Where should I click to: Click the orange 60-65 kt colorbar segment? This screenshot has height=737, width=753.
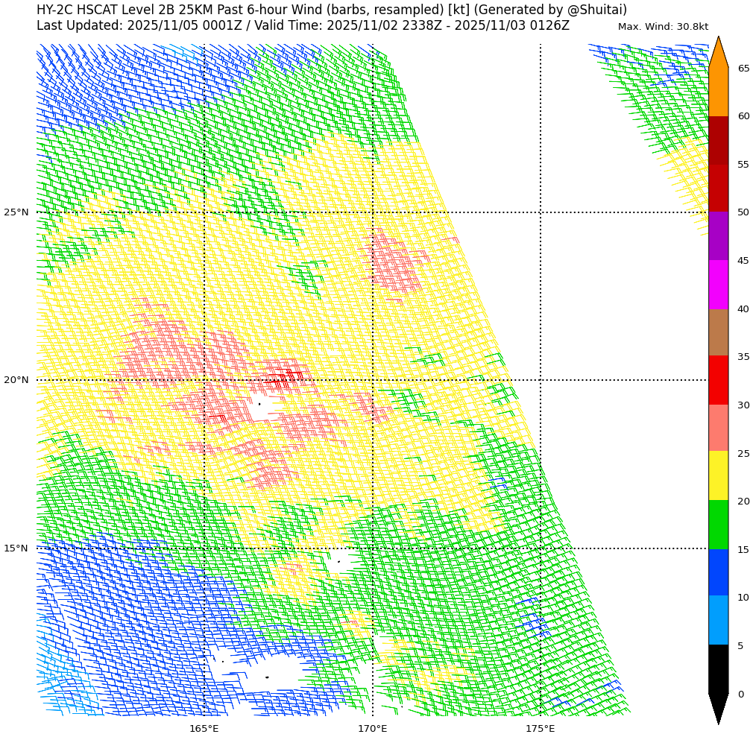(718, 92)
